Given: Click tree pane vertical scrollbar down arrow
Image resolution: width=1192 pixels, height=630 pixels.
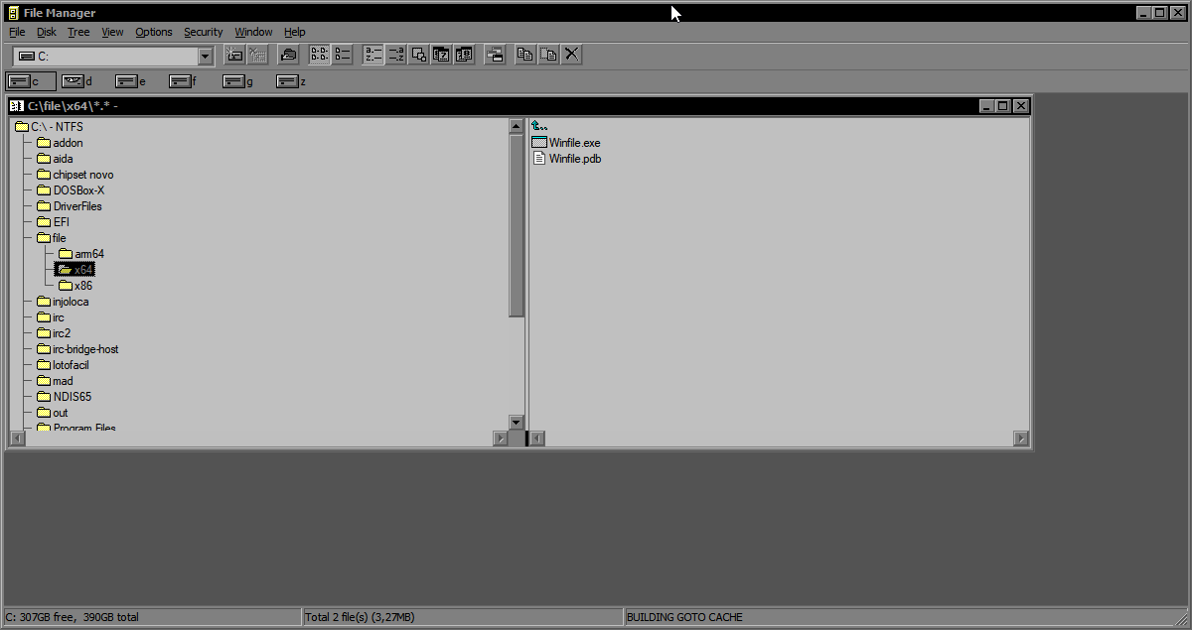Looking at the screenshot, I should 516,423.
